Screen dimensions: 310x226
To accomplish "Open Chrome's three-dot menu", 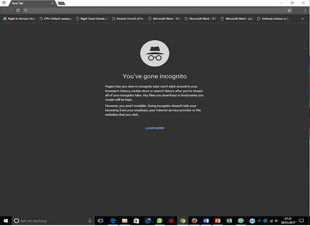I will coord(305,11).
